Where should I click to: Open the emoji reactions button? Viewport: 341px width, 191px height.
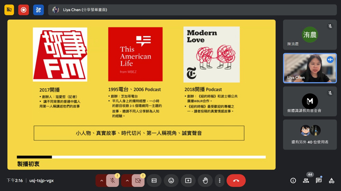(x=171, y=180)
